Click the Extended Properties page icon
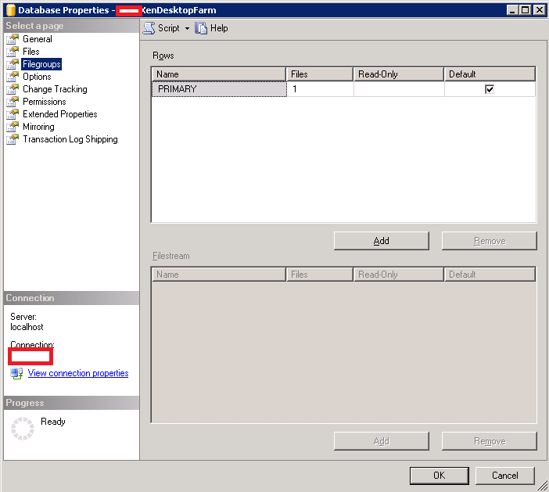 tap(13, 114)
